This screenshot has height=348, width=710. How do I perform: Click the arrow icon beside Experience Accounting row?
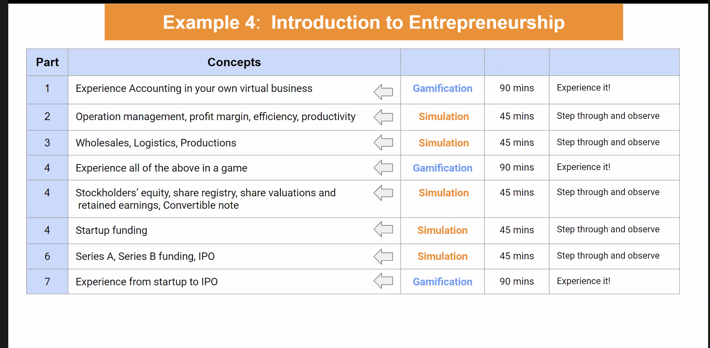[x=383, y=92]
